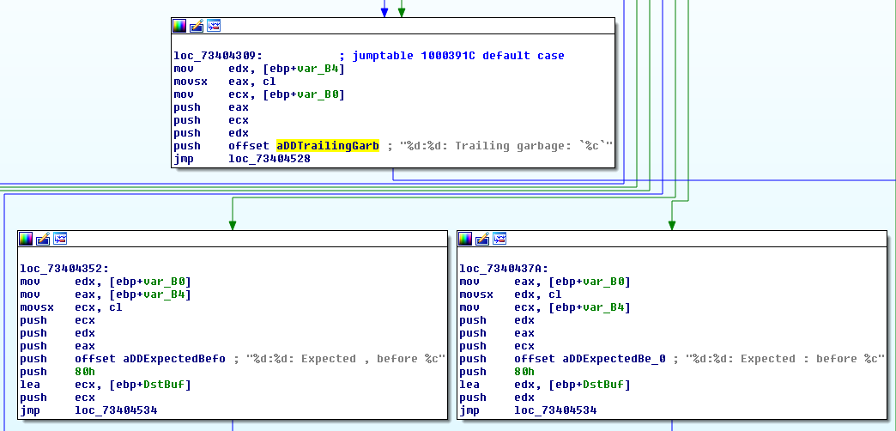Select the label loc_7340437A:

(504, 269)
